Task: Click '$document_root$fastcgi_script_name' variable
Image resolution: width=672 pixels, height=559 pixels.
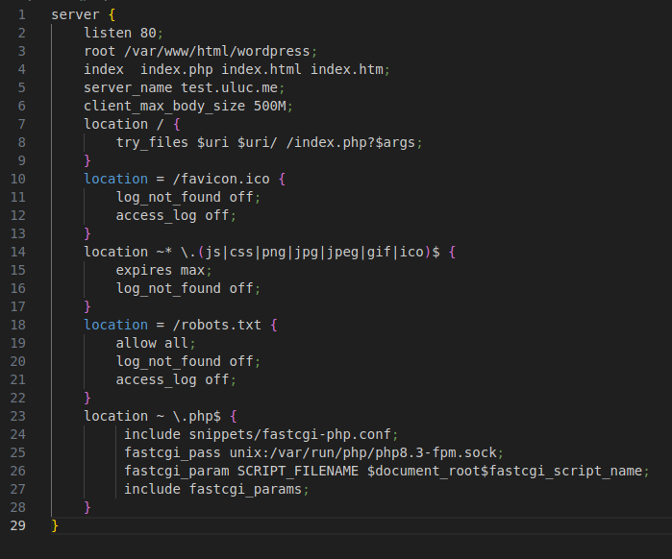Action: pyautogui.click(x=505, y=472)
